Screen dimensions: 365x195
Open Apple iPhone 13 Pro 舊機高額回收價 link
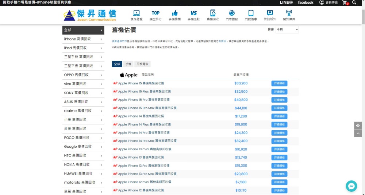coord(143,166)
